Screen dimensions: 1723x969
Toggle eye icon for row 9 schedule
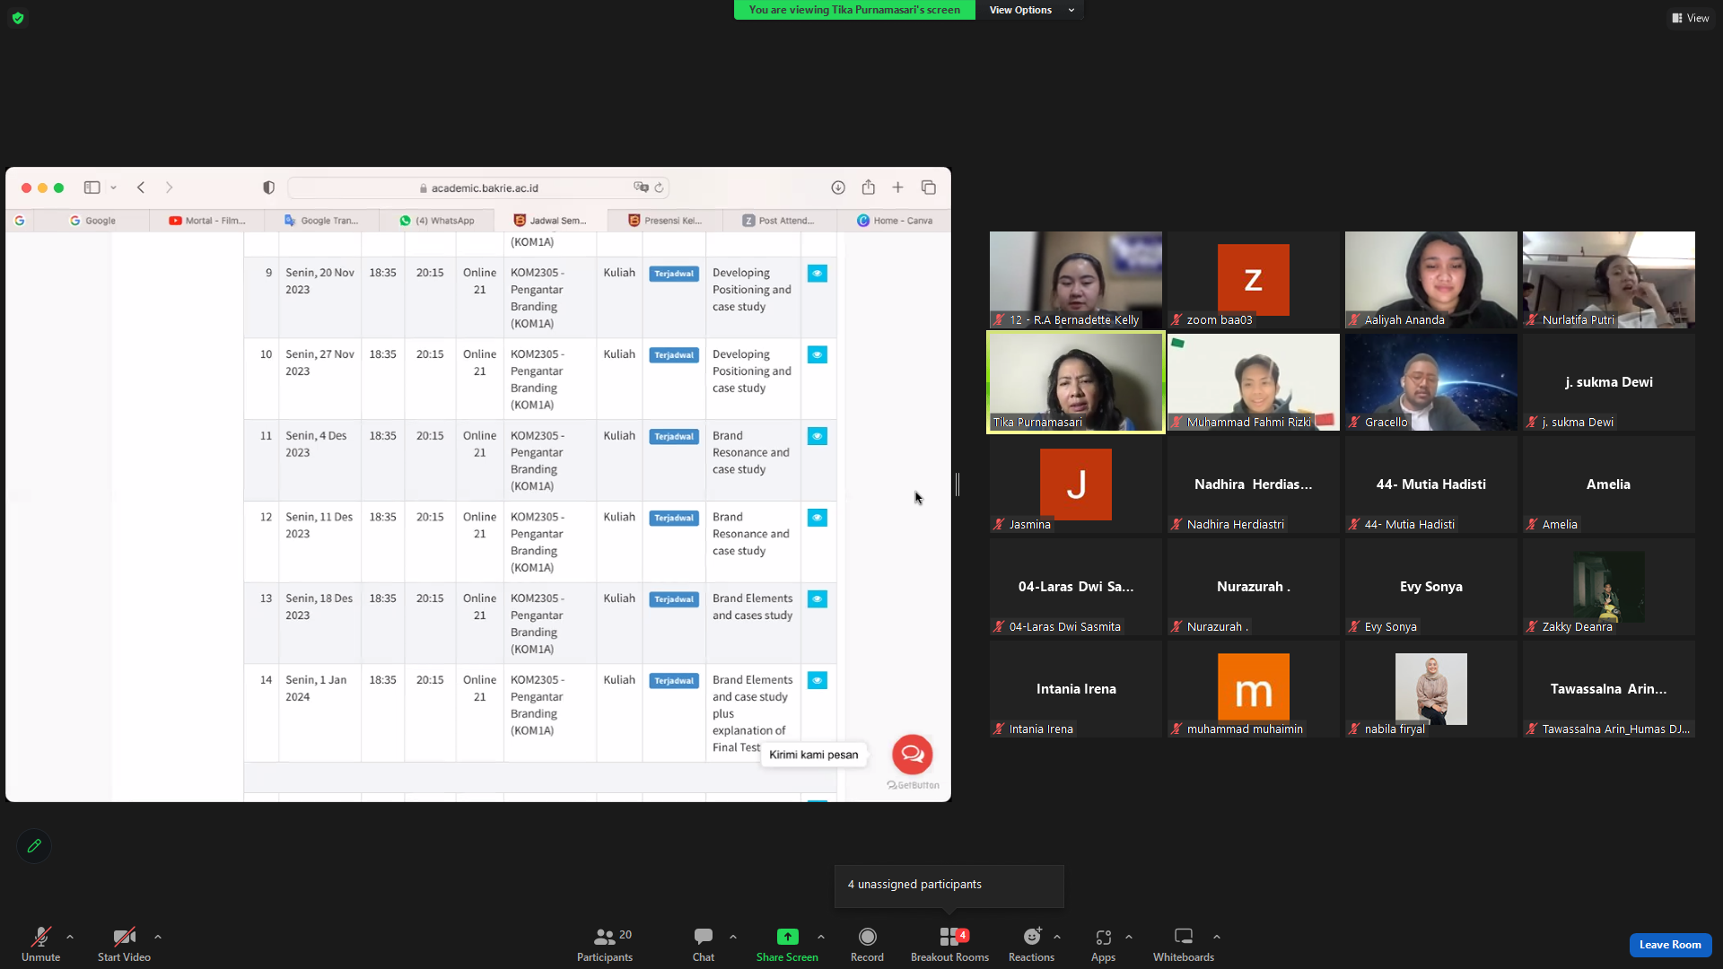pyautogui.click(x=818, y=274)
